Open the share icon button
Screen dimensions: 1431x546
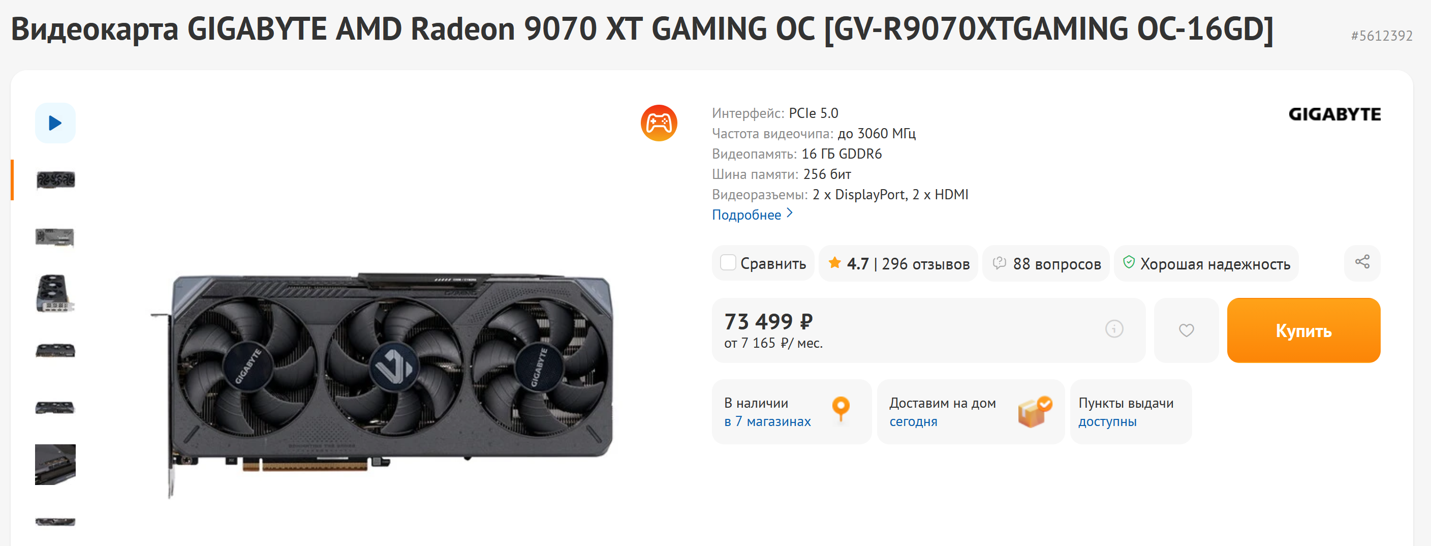[1361, 262]
